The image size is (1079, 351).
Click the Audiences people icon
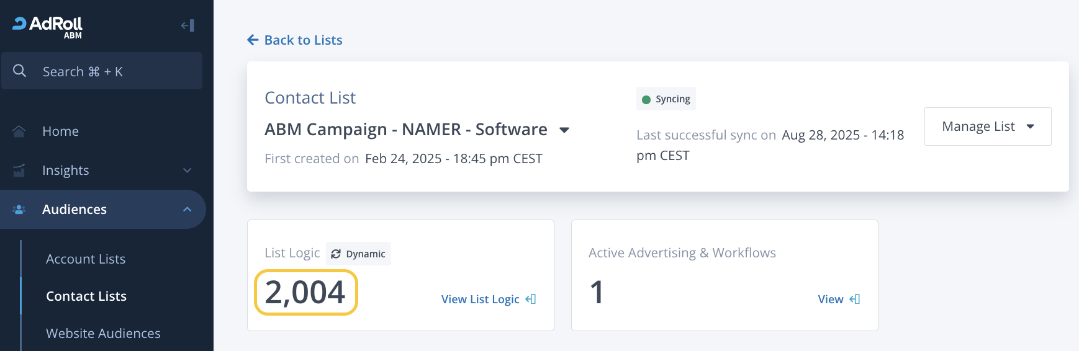tap(19, 210)
